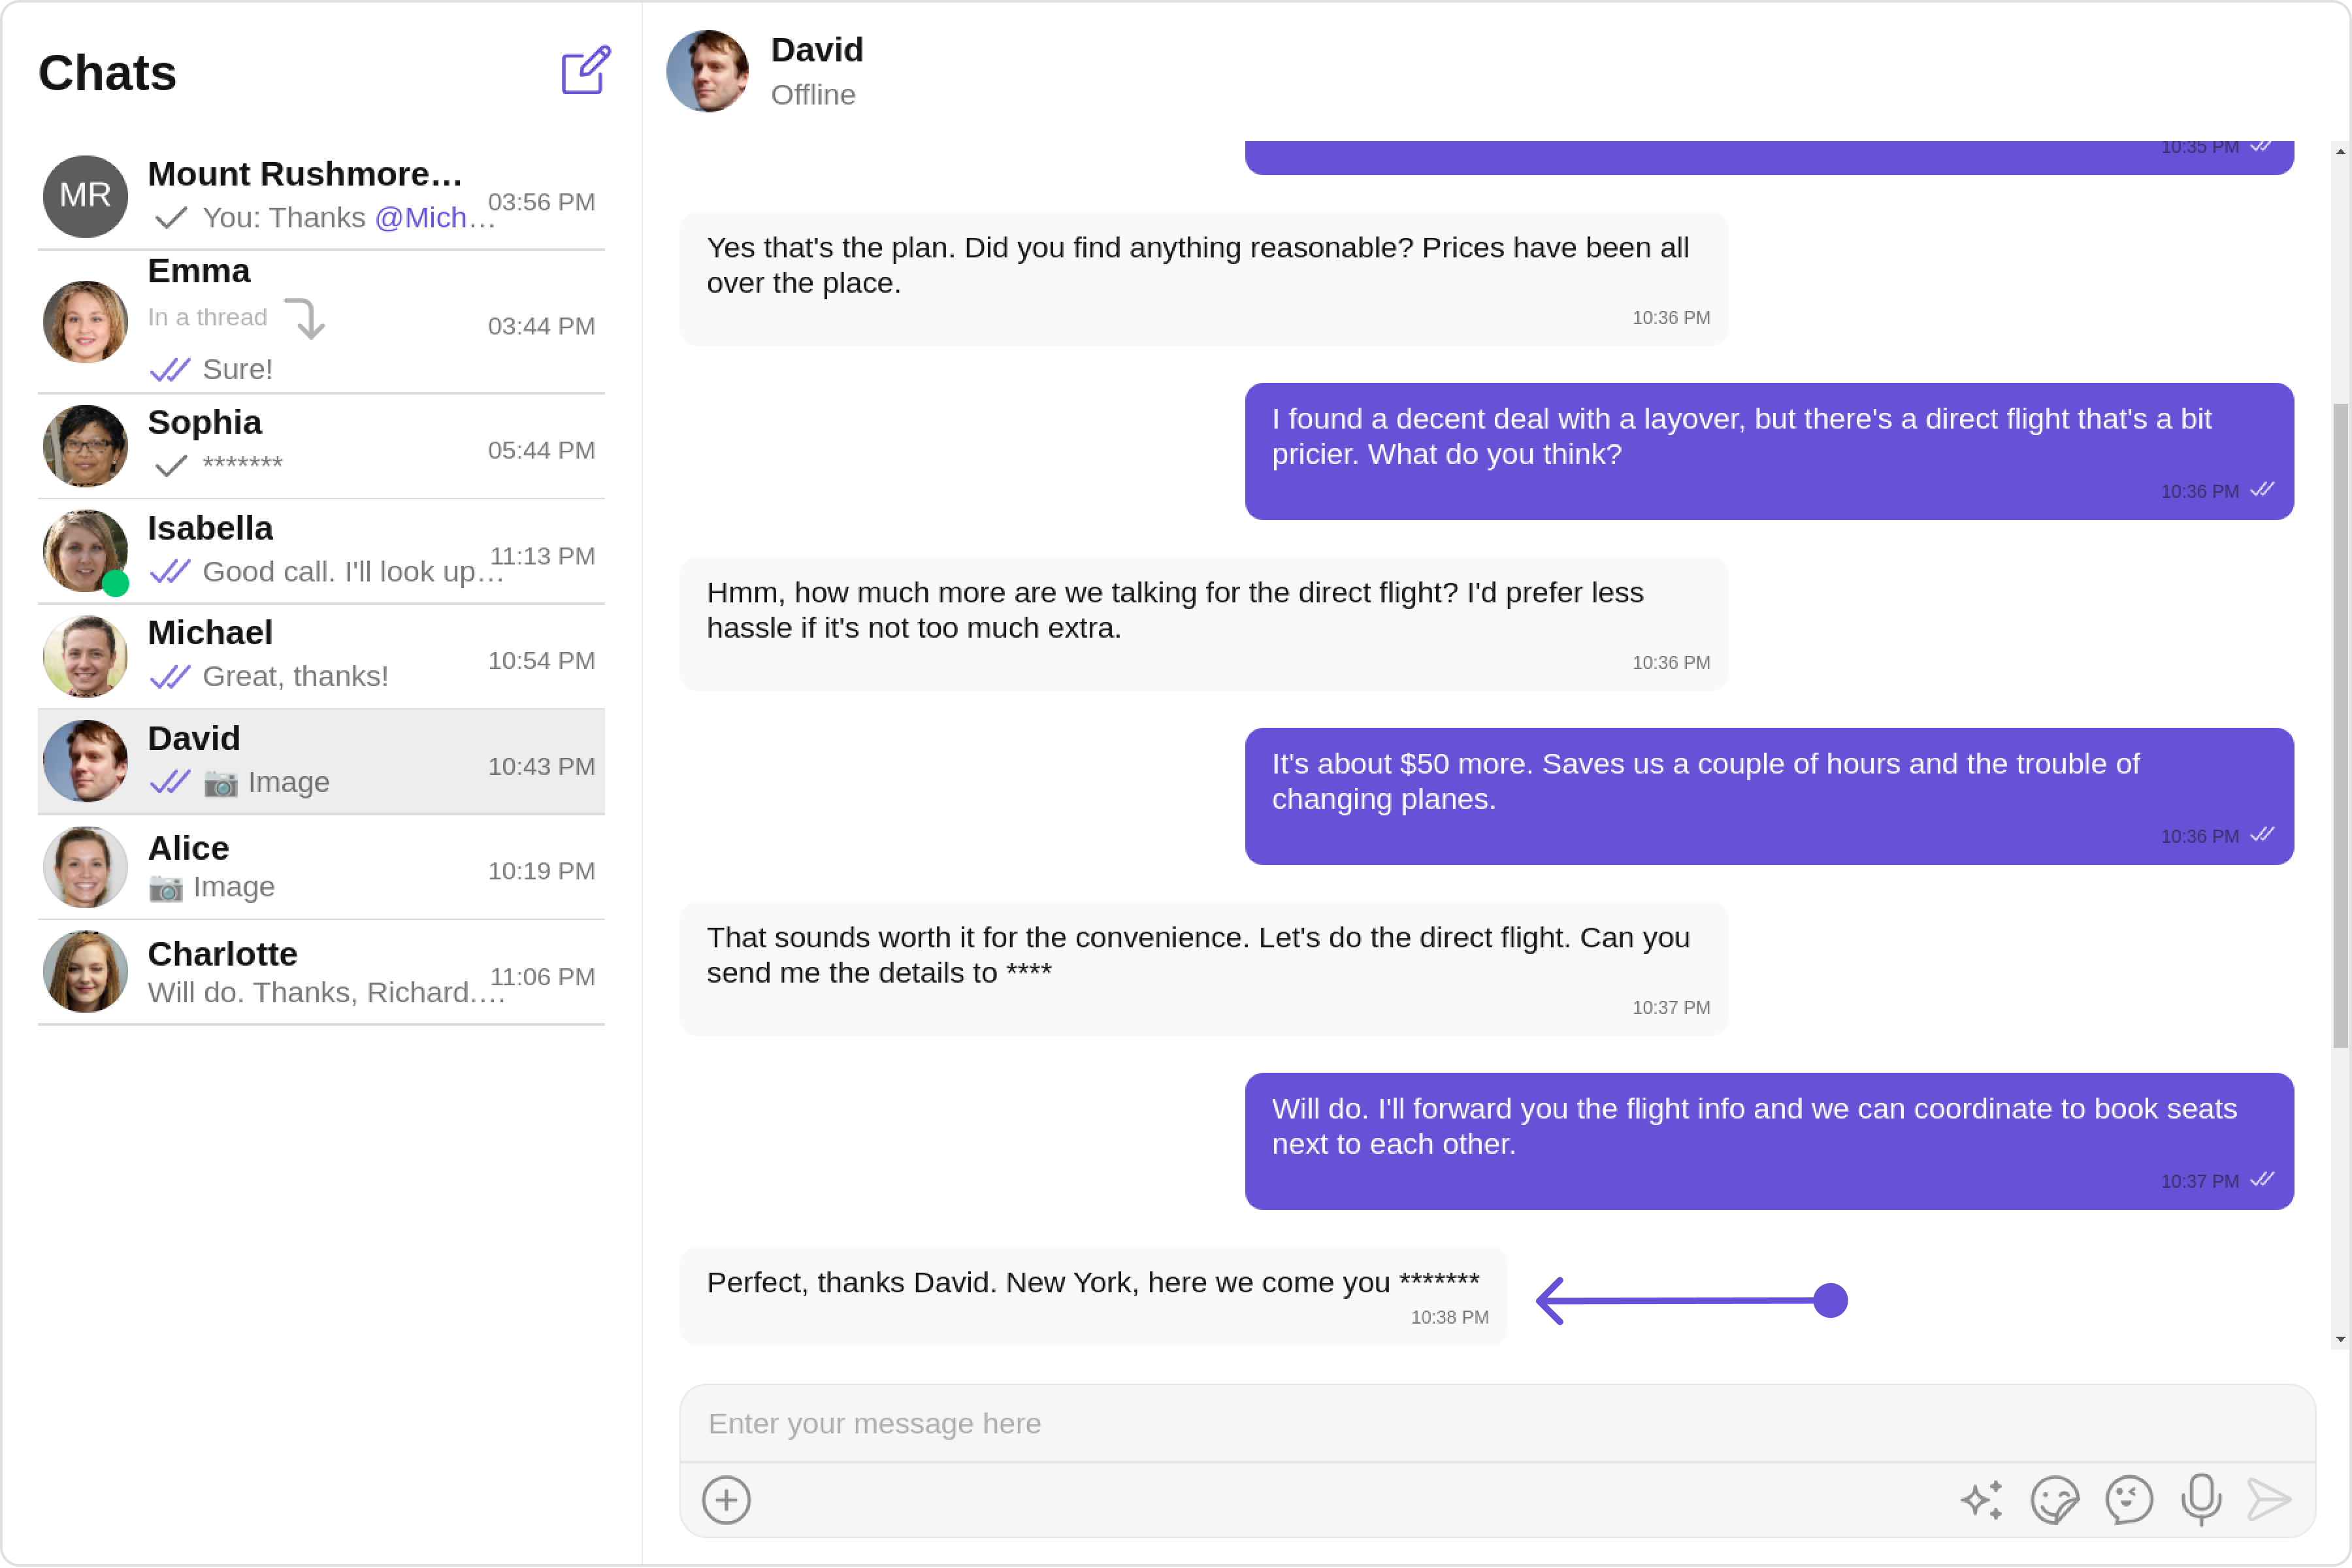Click David's header profile picture
This screenshot has width=2352, height=1568.
click(707, 71)
